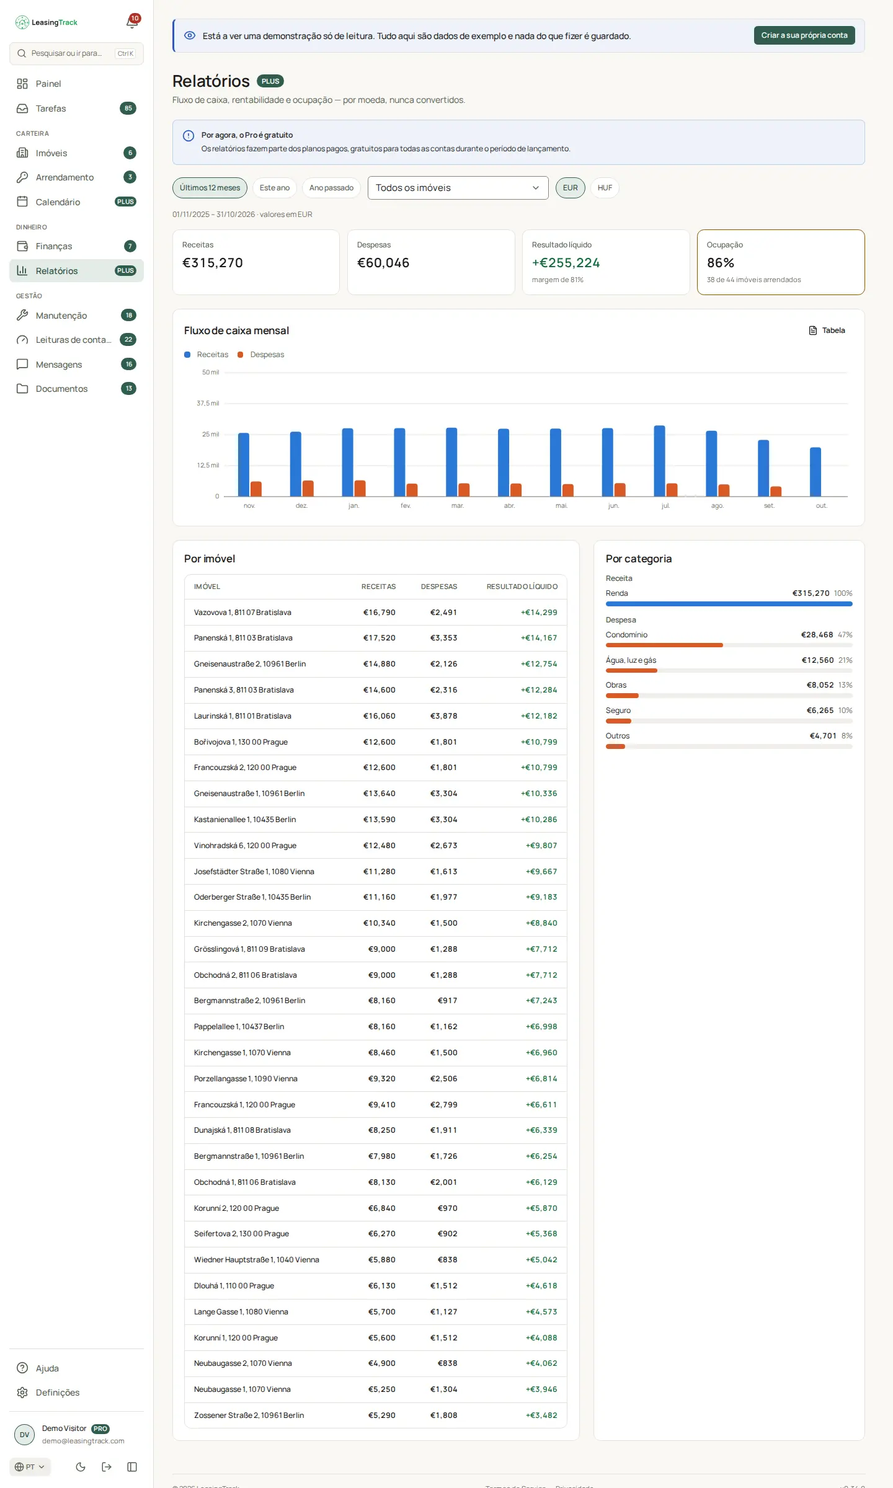Click the Arrendamento key icon
Image resolution: width=893 pixels, height=1488 pixels.
tap(22, 177)
